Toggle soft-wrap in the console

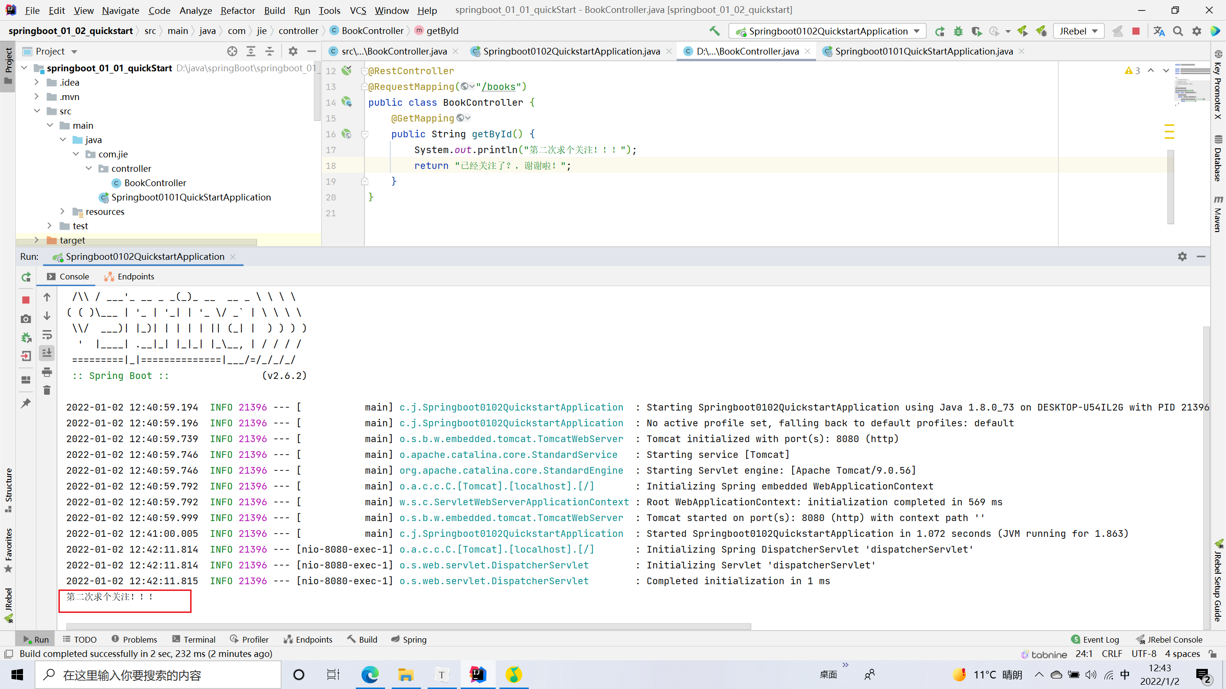(x=47, y=334)
